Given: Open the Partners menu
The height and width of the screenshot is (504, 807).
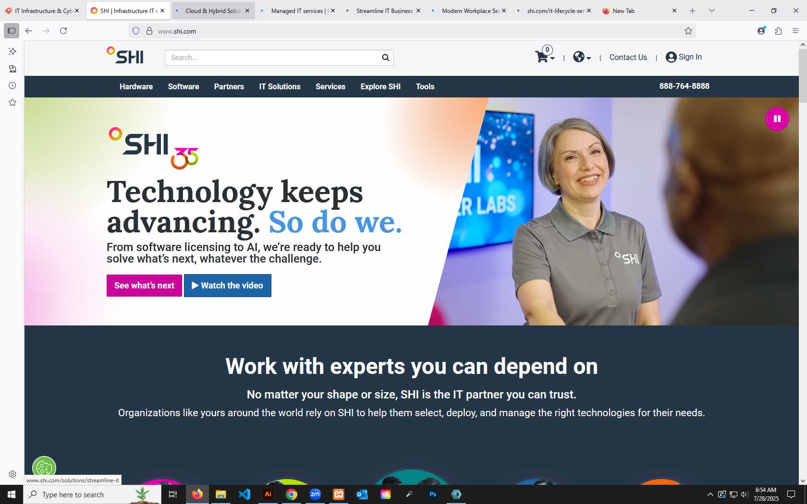Looking at the screenshot, I should tap(229, 86).
